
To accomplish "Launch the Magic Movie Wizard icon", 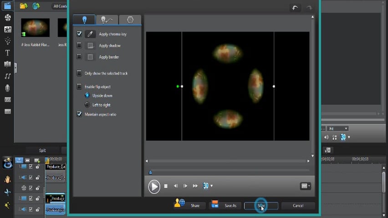I will pos(7,163).
